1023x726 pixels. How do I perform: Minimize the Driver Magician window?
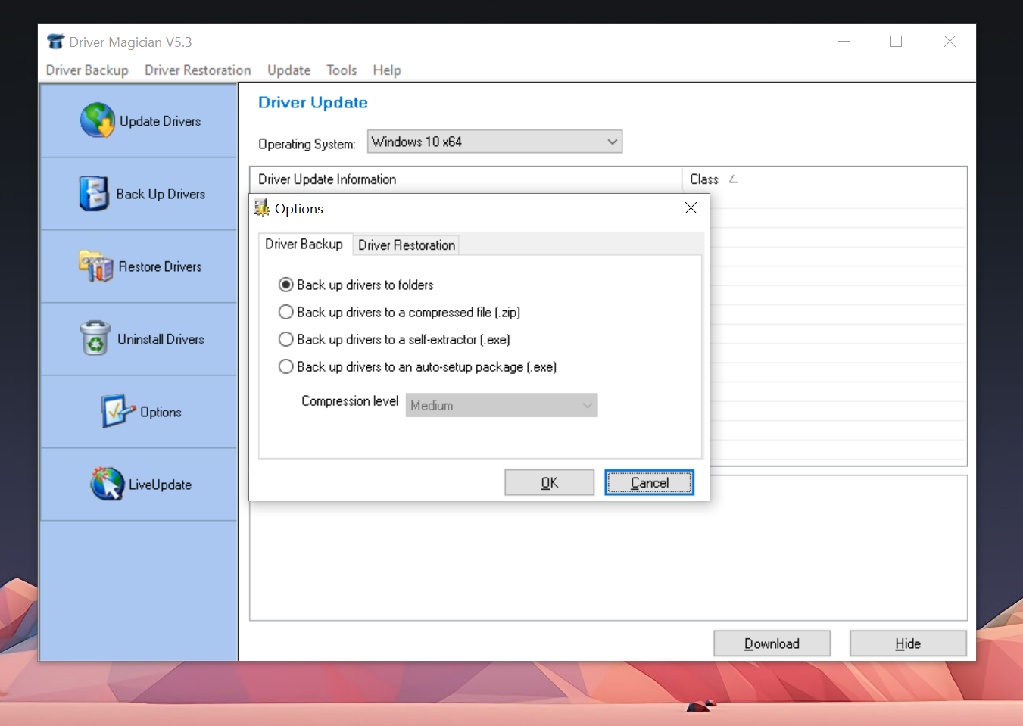click(x=844, y=42)
